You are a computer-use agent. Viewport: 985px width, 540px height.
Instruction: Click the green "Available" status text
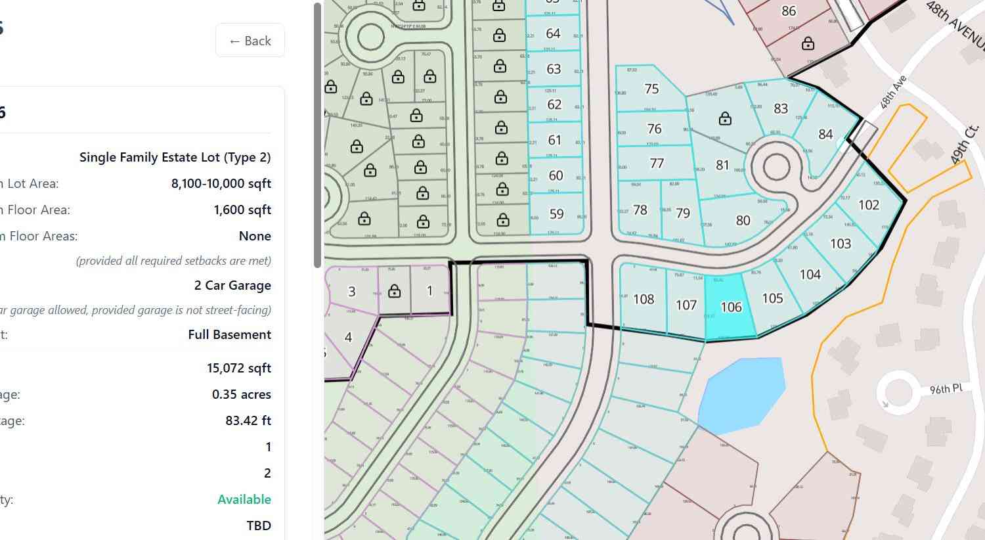[244, 499]
